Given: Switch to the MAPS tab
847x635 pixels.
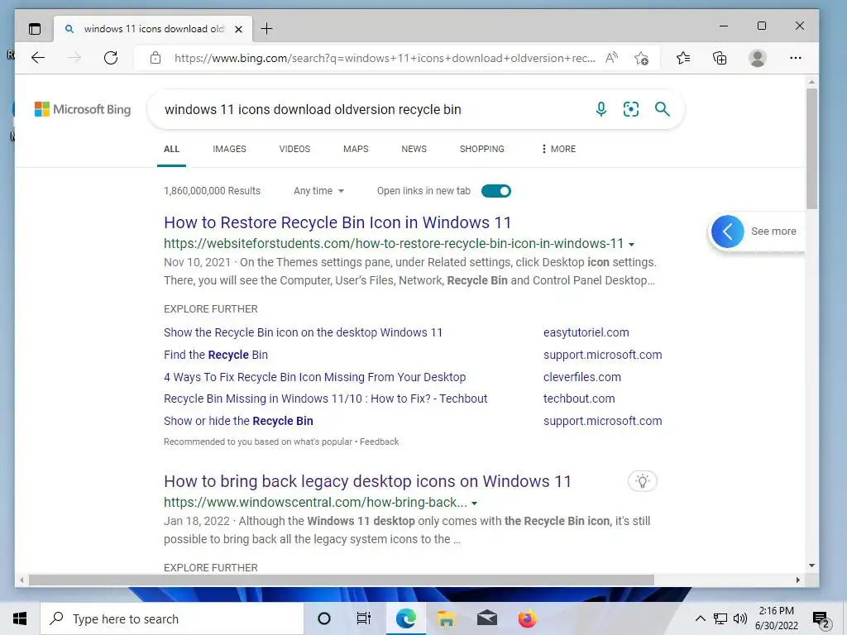Looking at the screenshot, I should click(356, 149).
